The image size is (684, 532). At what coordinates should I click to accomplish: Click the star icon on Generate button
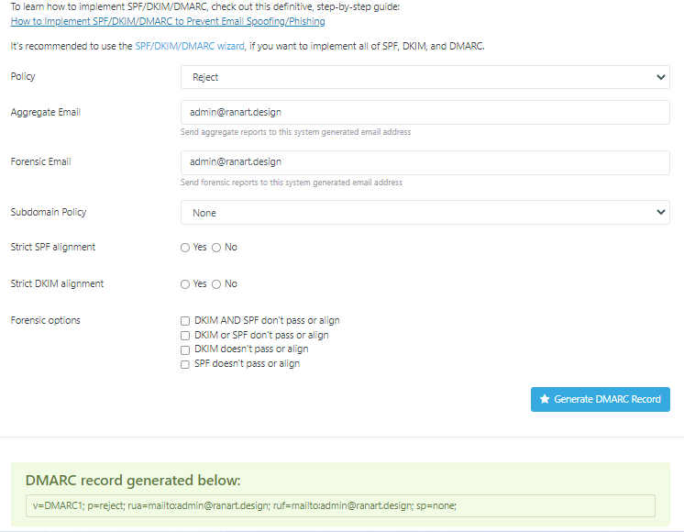point(545,399)
